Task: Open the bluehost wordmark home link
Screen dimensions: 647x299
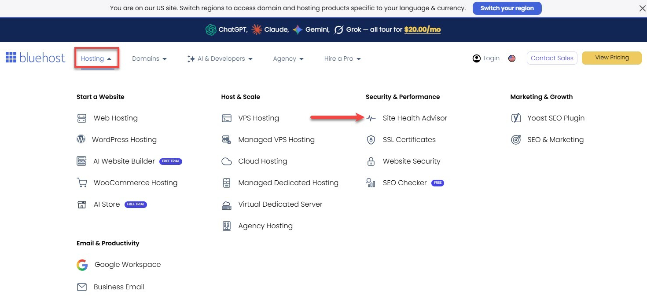Action: (x=42, y=58)
